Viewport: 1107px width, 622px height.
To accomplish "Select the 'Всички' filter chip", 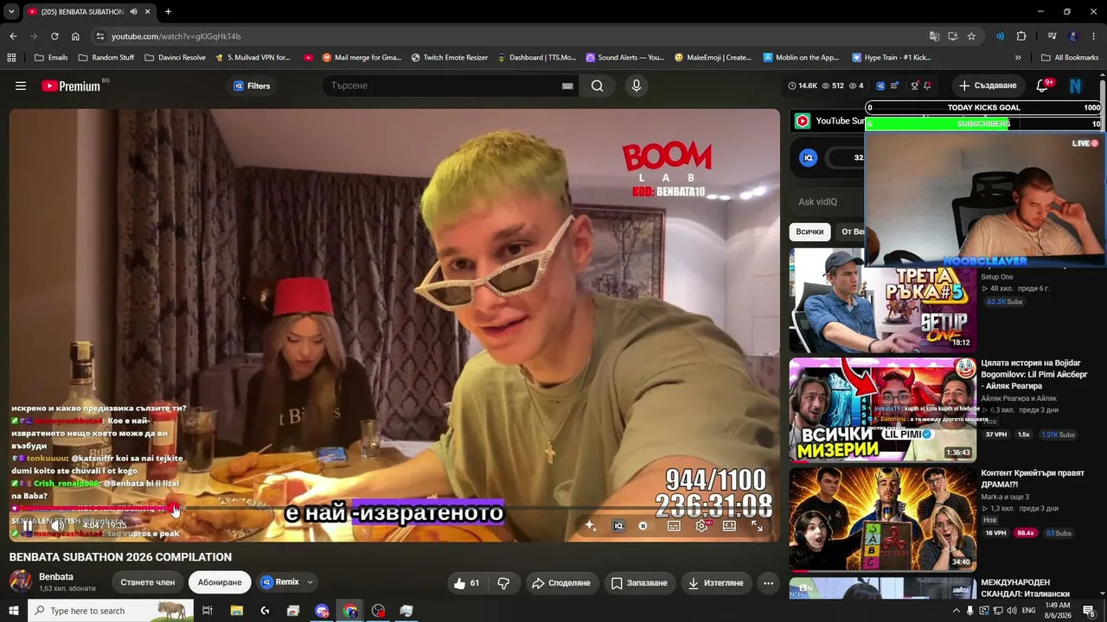I will (809, 232).
